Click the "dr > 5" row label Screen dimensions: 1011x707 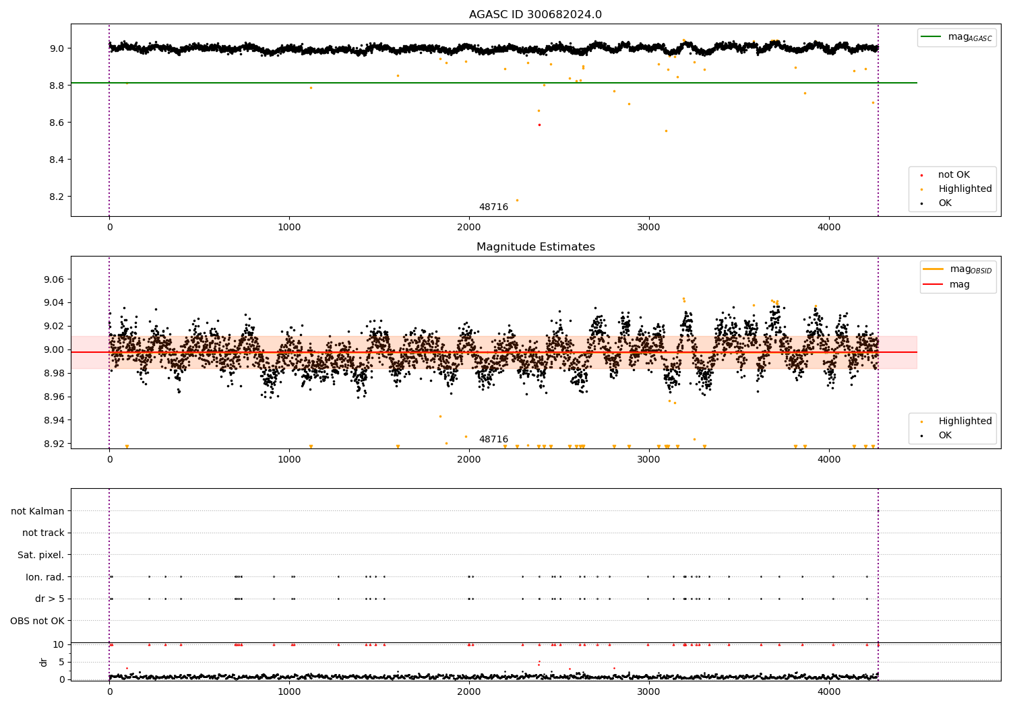[50, 599]
